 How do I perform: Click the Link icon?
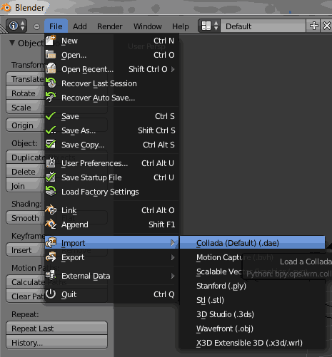(x=51, y=209)
